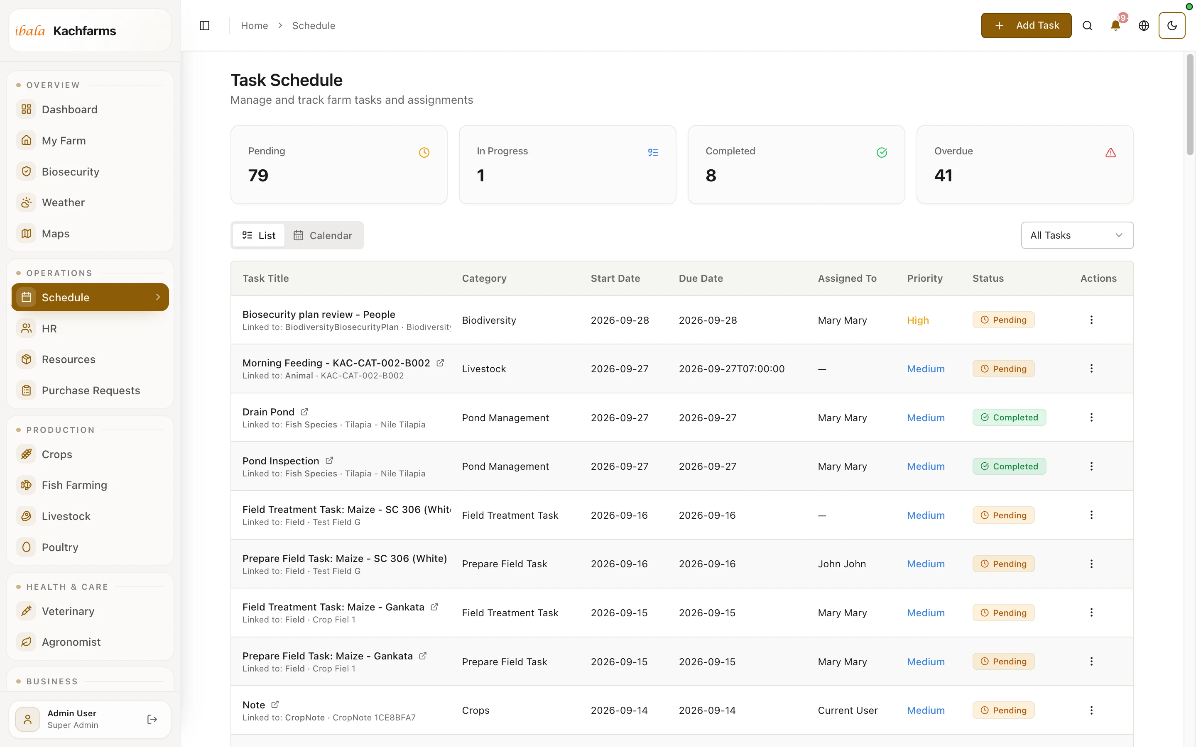Click the Completed checkmark icon in stat card

(x=882, y=153)
